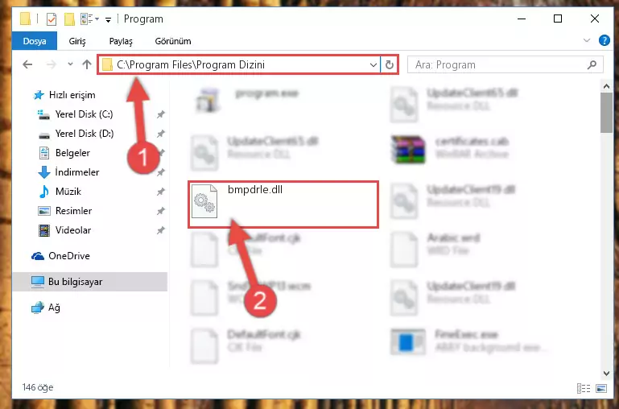Open the Dosya menu tab
Image resolution: width=619 pixels, height=409 pixels.
(35, 41)
